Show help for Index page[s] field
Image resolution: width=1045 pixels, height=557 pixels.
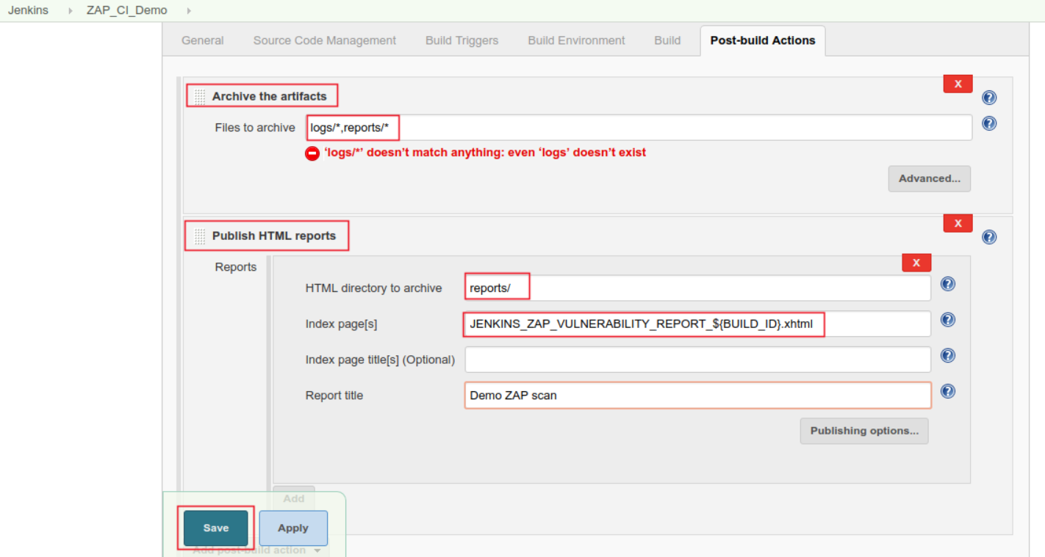pos(948,320)
